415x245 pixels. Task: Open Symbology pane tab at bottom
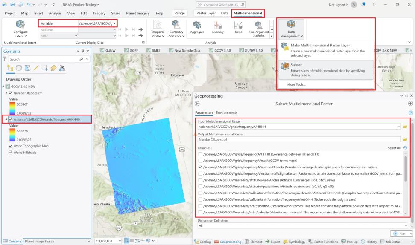(x=294, y=242)
